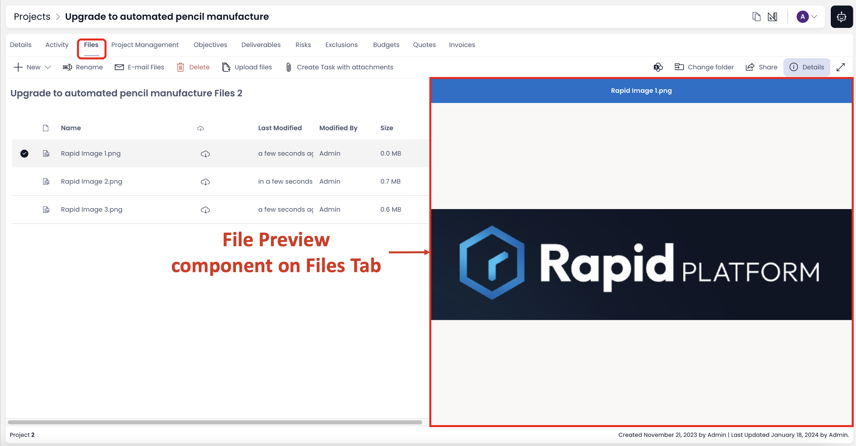Switch to the Files tab
This screenshot has height=446, width=856.
(91, 45)
